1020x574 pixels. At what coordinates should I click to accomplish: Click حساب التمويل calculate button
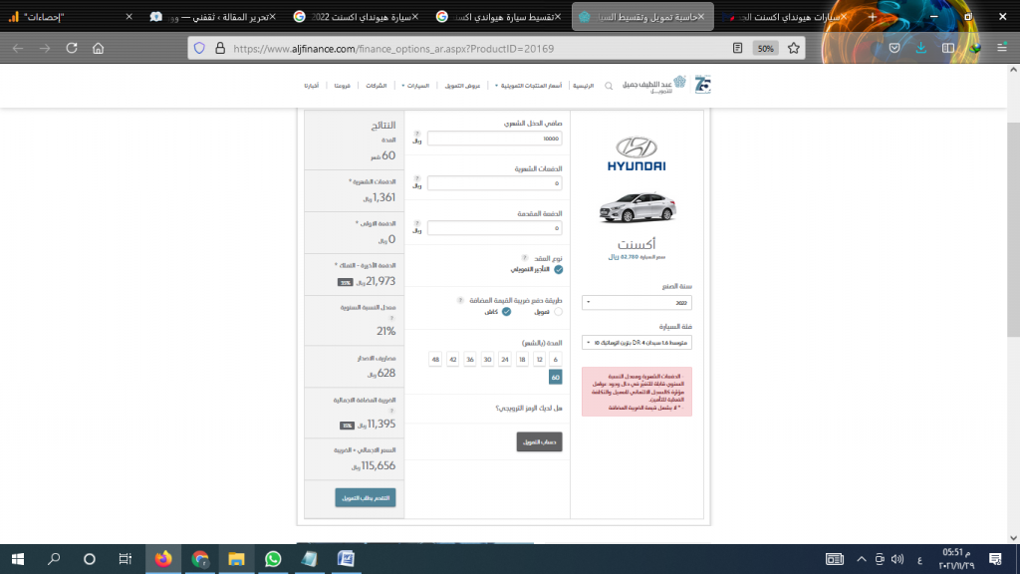coord(539,441)
